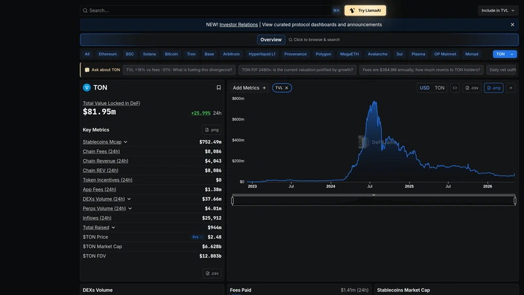Bookmark the TON chain

tap(219, 88)
